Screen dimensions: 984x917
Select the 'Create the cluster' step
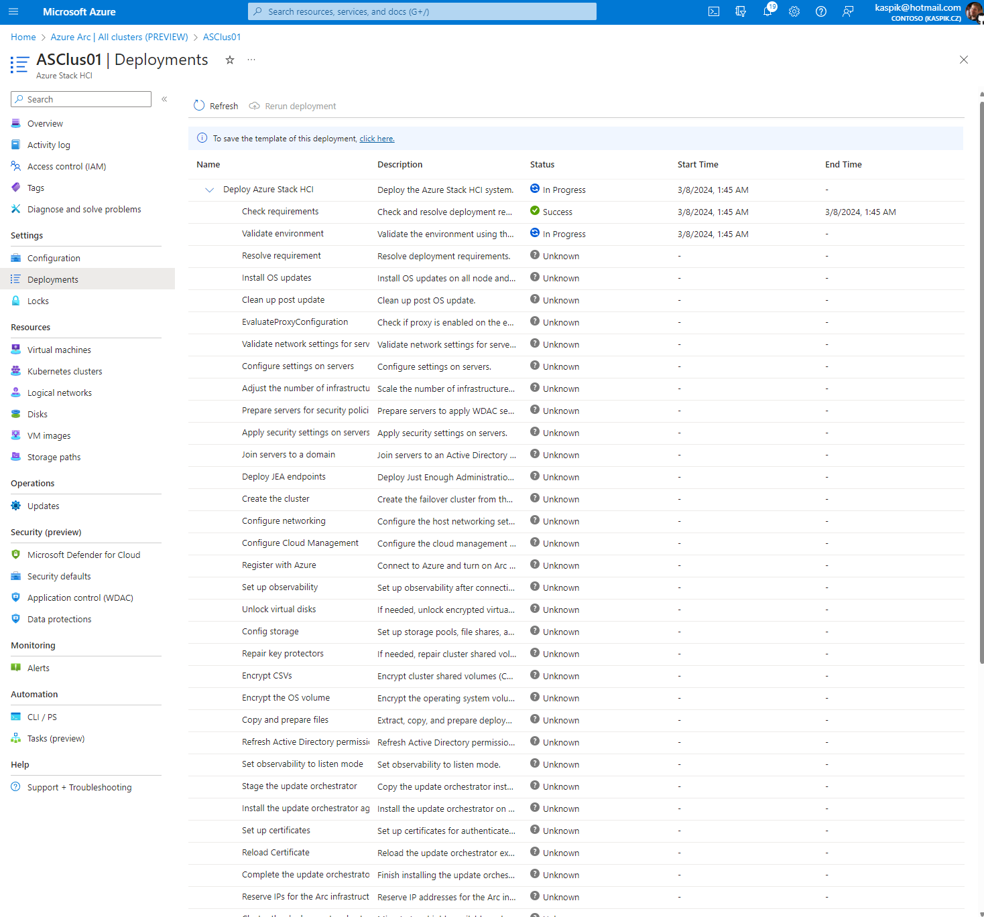point(275,498)
